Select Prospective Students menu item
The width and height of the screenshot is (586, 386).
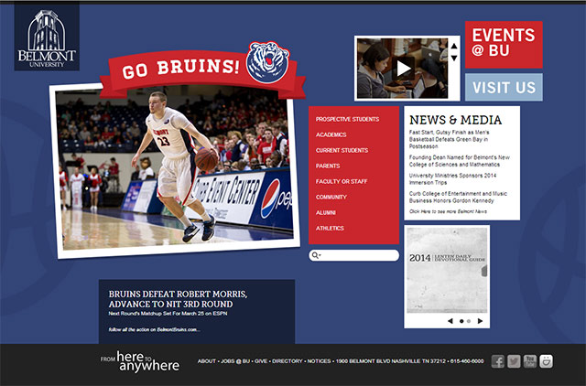tap(347, 119)
